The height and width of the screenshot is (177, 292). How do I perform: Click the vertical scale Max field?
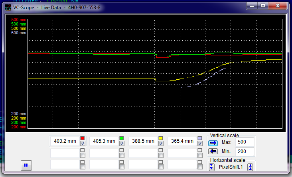[245, 142]
